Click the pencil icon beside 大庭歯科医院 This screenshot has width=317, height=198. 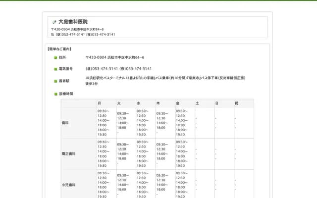54,22
